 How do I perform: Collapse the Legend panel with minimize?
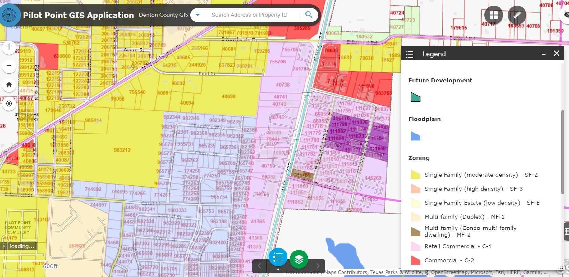544,54
